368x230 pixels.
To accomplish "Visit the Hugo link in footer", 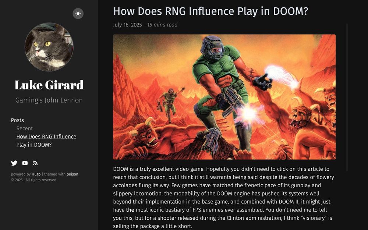I will [x=36, y=174].
